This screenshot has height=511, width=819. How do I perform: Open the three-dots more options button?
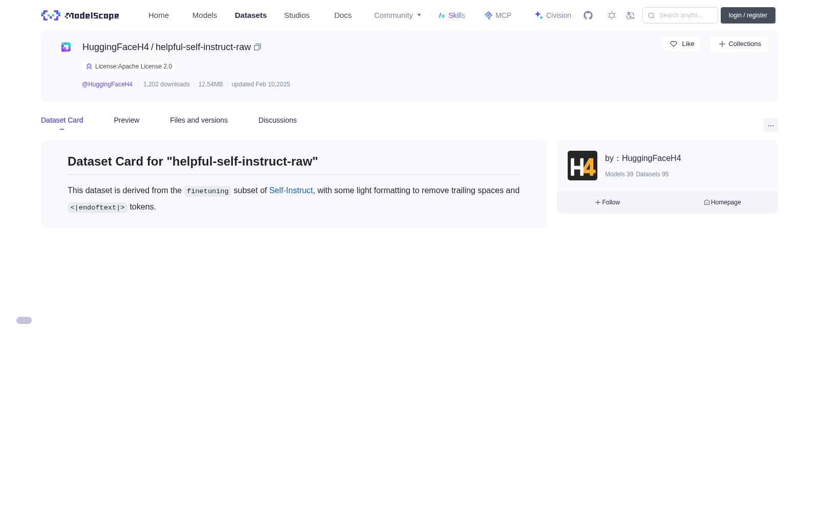tap(771, 126)
